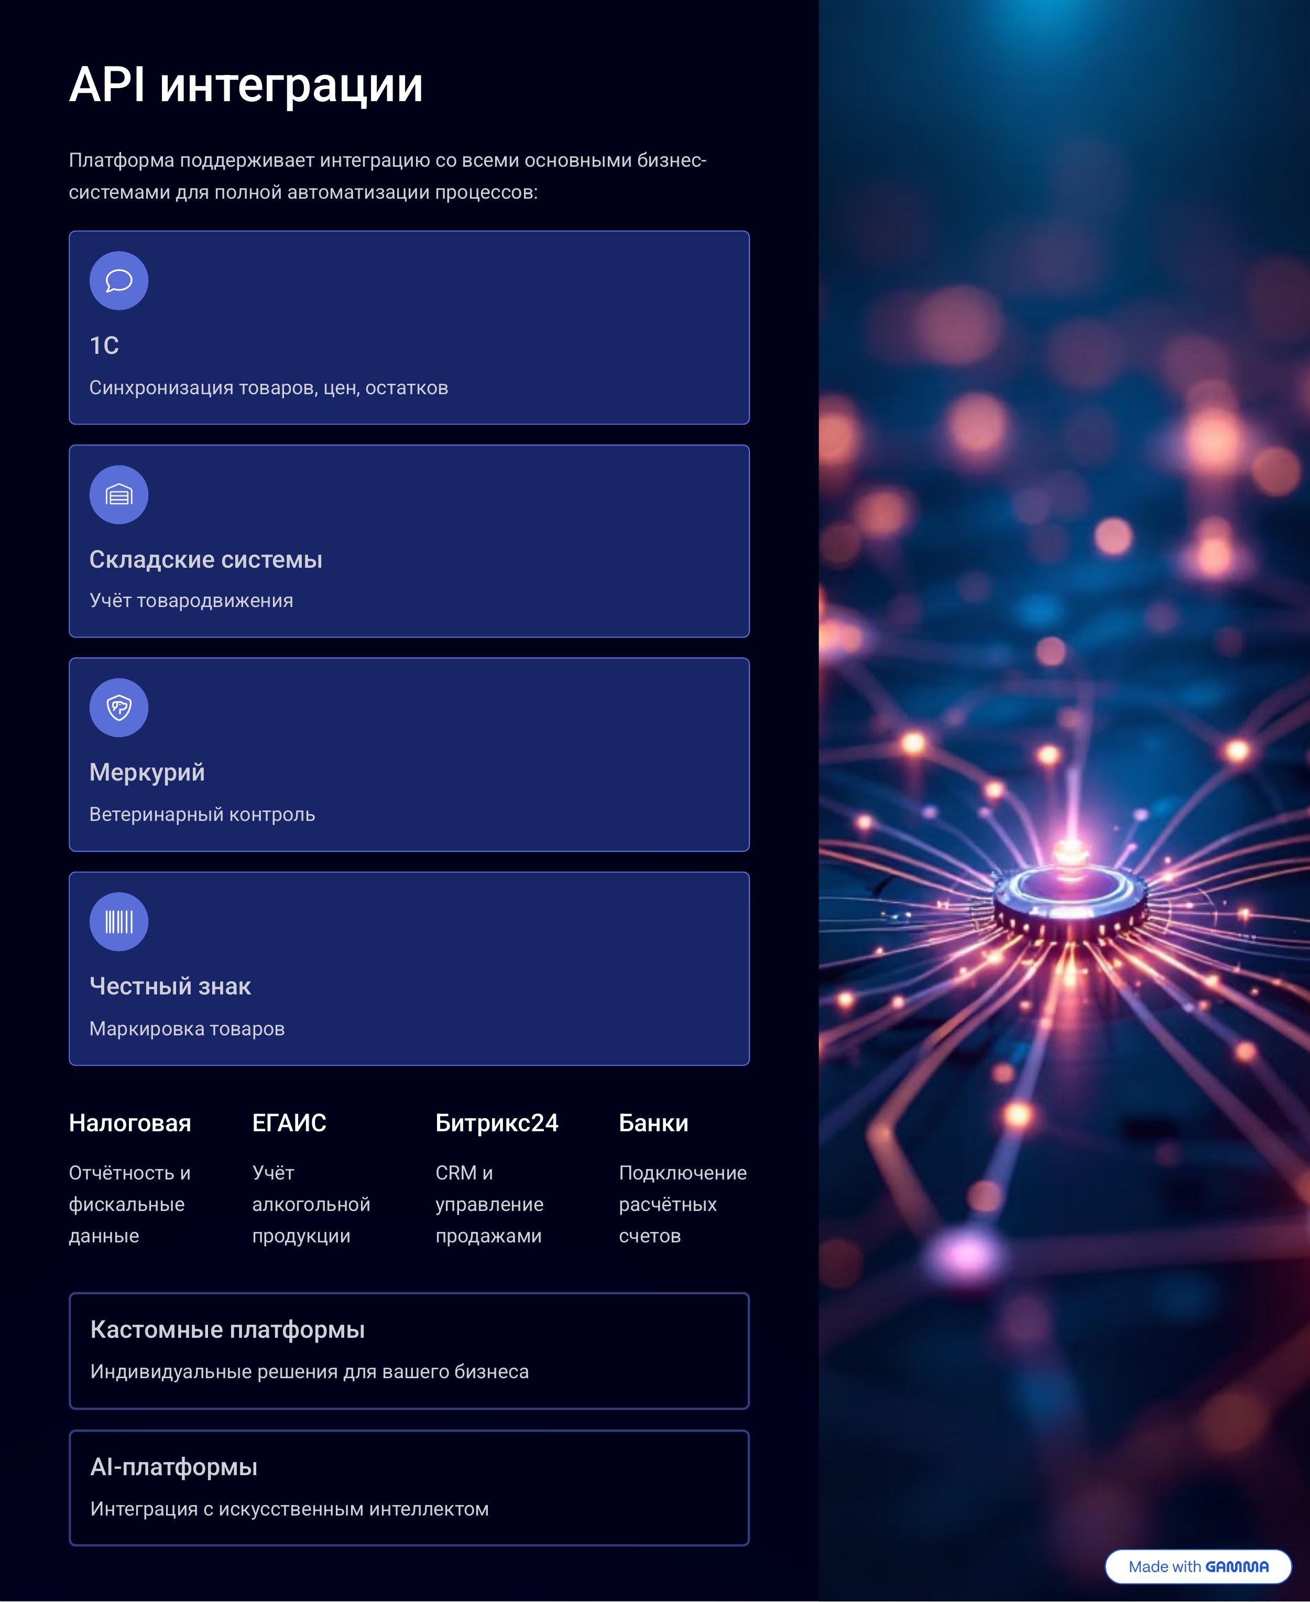Click the shield icon above Меркурий
1310x1602 pixels.
tap(118, 708)
